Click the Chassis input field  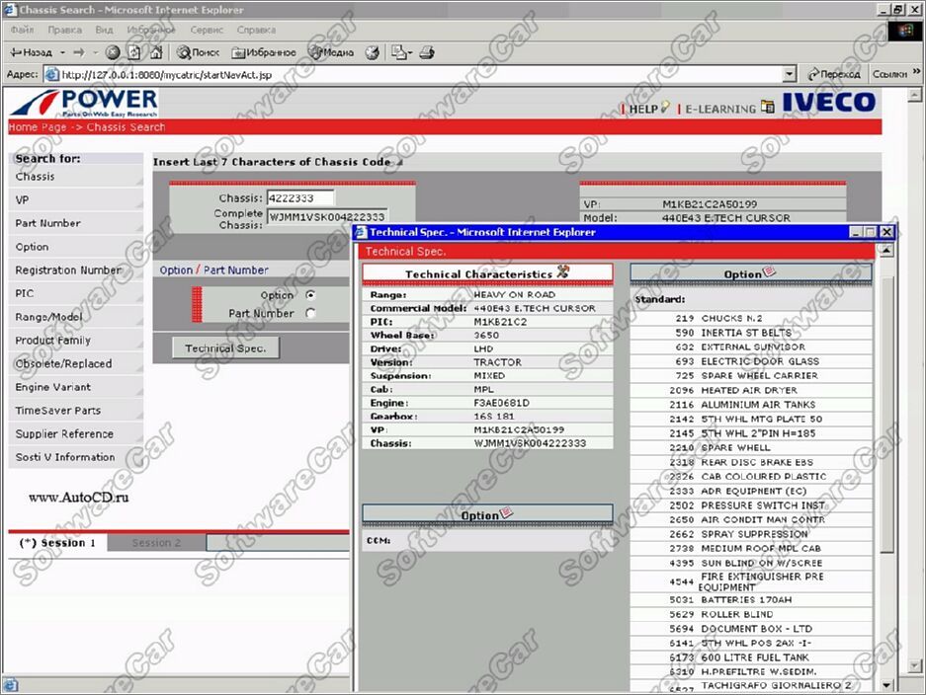pyautogui.click(x=300, y=198)
